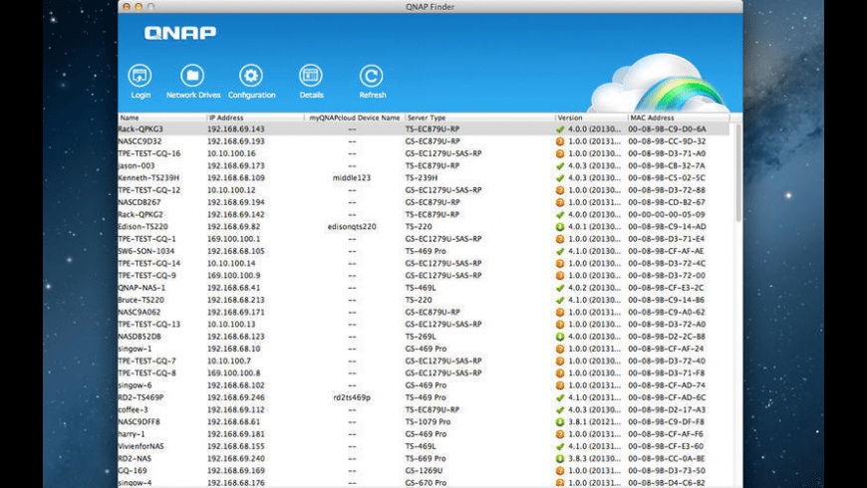Viewport: 867px width, 488px height.
Task: Sort by the Server Type column header
Action: pyautogui.click(x=480, y=118)
